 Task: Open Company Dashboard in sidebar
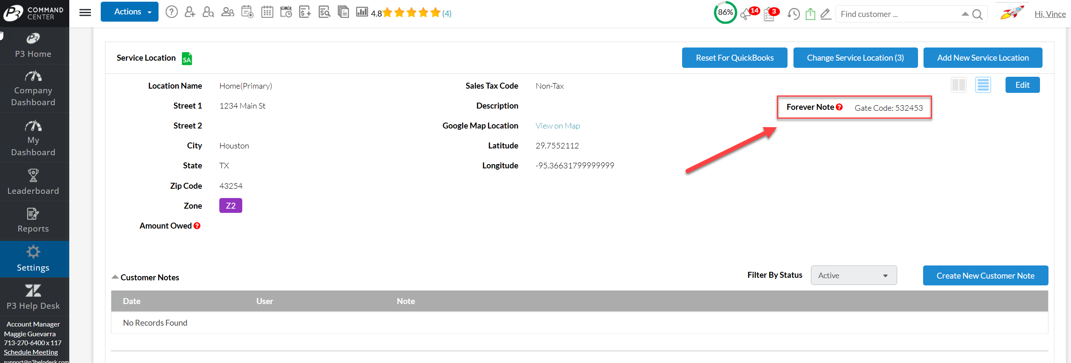coord(33,89)
